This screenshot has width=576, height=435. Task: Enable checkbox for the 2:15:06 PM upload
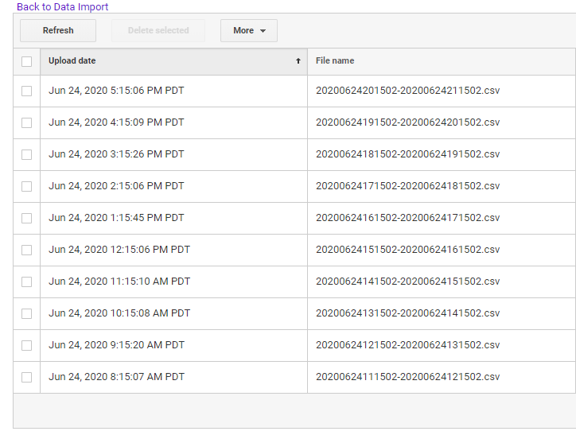(27, 186)
